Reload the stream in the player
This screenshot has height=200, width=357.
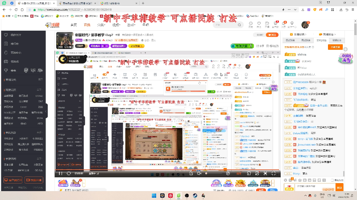pos(69,173)
